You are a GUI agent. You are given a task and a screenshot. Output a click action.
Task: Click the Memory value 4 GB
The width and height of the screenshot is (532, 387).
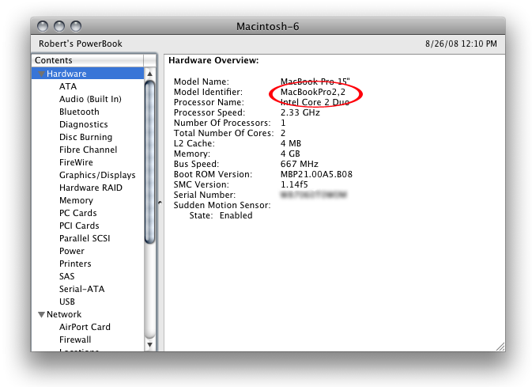pyautogui.click(x=290, y=154)
